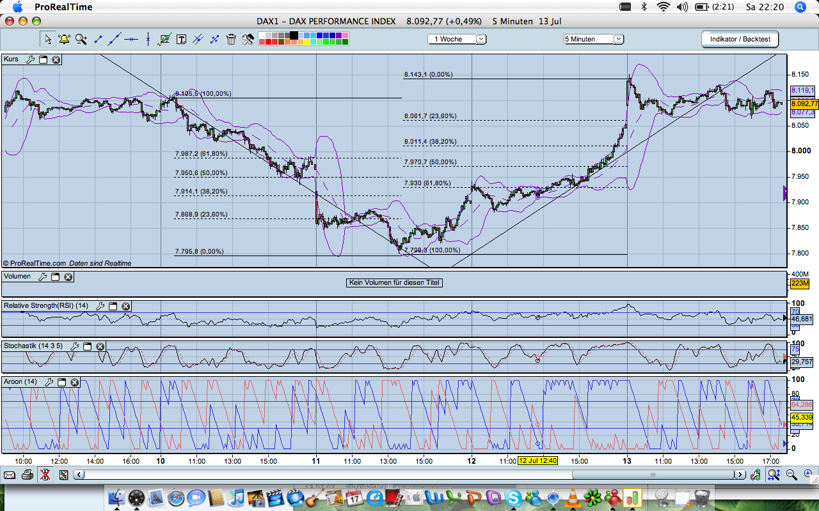
Task: Close the Aroon (14) indicator panel
Action: 75,382
